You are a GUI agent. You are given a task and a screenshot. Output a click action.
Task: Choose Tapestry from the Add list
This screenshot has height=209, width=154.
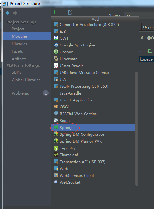point(93,148)
